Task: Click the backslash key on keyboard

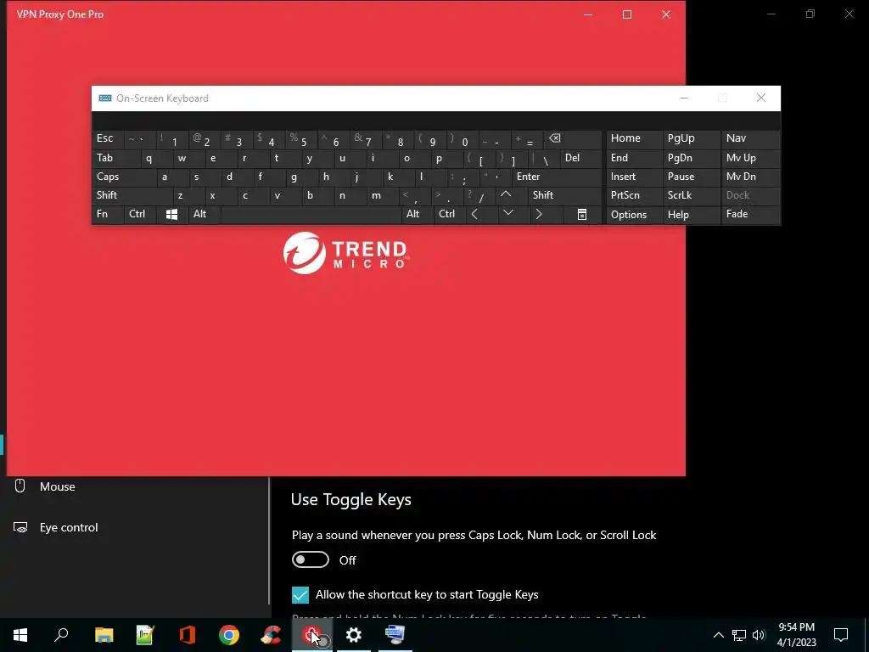Action: 545,158
